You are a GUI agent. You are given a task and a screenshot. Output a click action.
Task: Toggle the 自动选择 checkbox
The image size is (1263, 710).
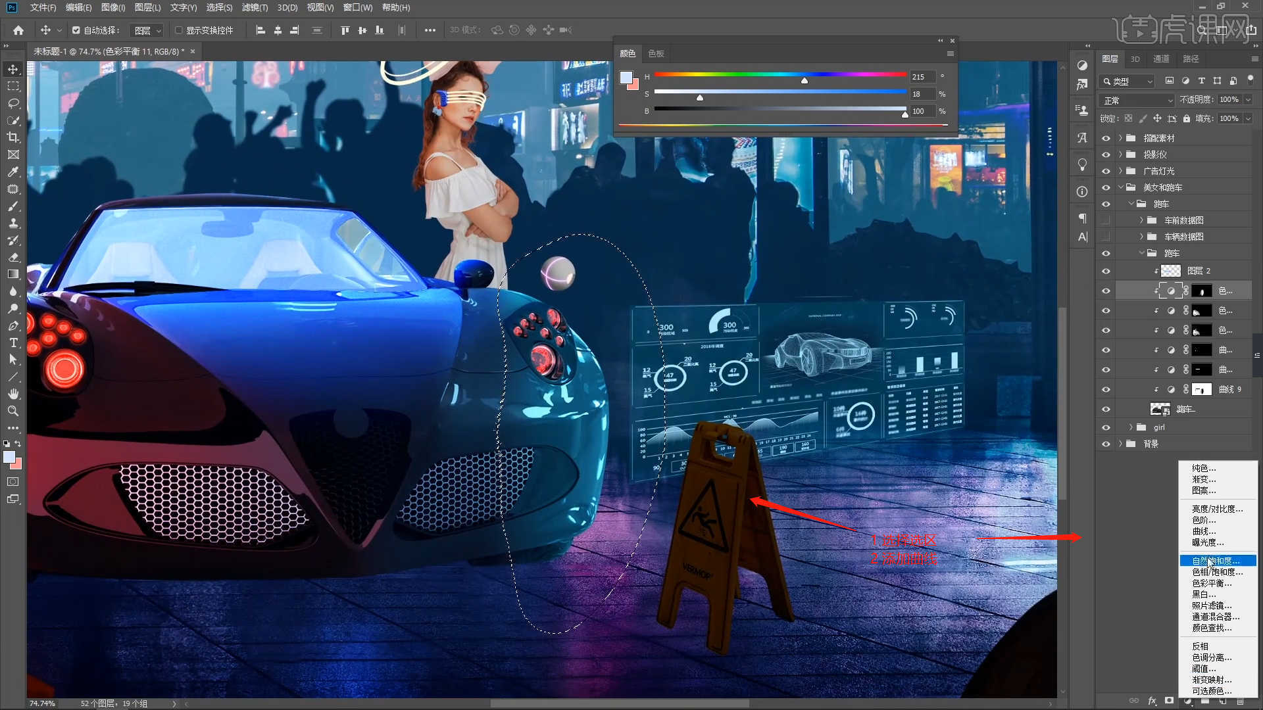pos(76,30)
